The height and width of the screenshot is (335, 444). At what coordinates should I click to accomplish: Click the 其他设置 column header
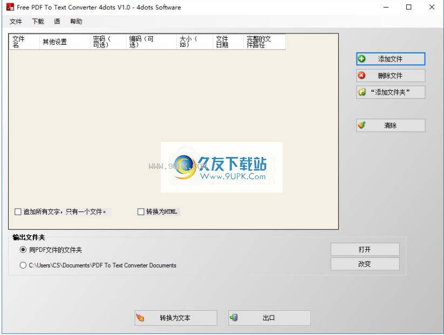(x=65, y=42)
